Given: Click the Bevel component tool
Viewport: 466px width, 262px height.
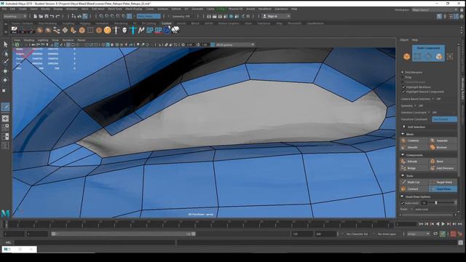Looking at the screenshot, I should click(443, 162).
